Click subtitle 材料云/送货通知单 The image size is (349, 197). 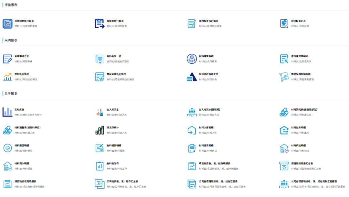click(301, 61)
